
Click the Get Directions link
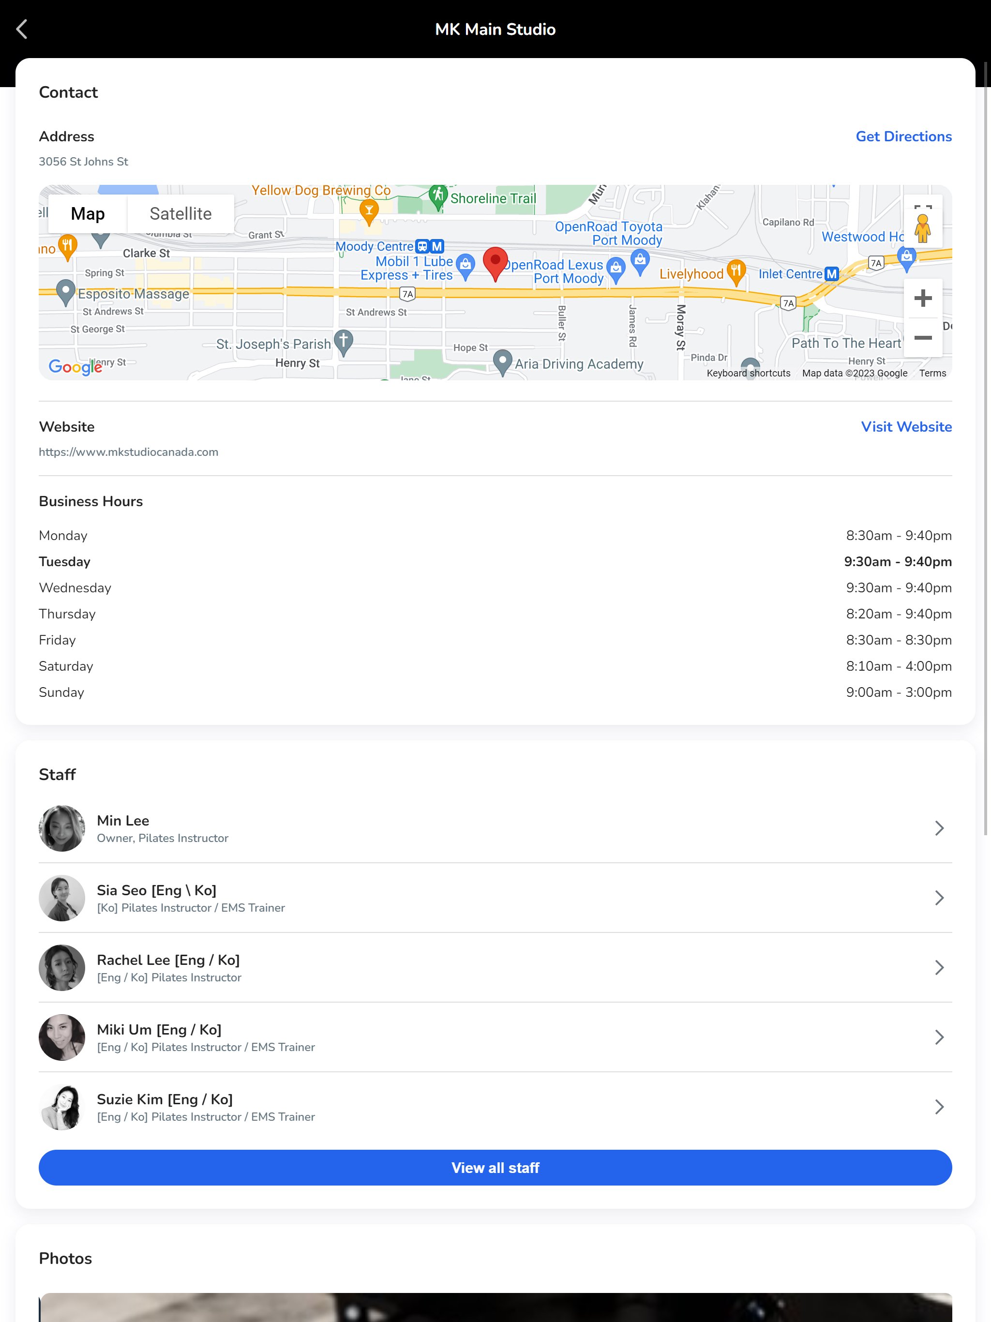[x=903, y=136]
